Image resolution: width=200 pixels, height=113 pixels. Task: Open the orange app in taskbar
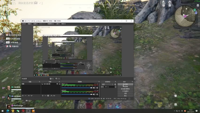tap(33, 111)
